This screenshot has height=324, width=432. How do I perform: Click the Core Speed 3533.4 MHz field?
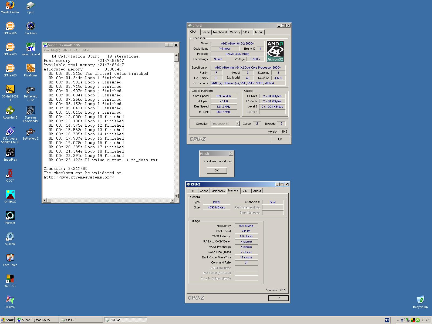tap(224, 96)
